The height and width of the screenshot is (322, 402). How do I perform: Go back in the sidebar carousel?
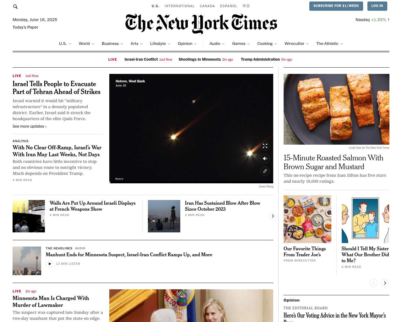point(374,283)
